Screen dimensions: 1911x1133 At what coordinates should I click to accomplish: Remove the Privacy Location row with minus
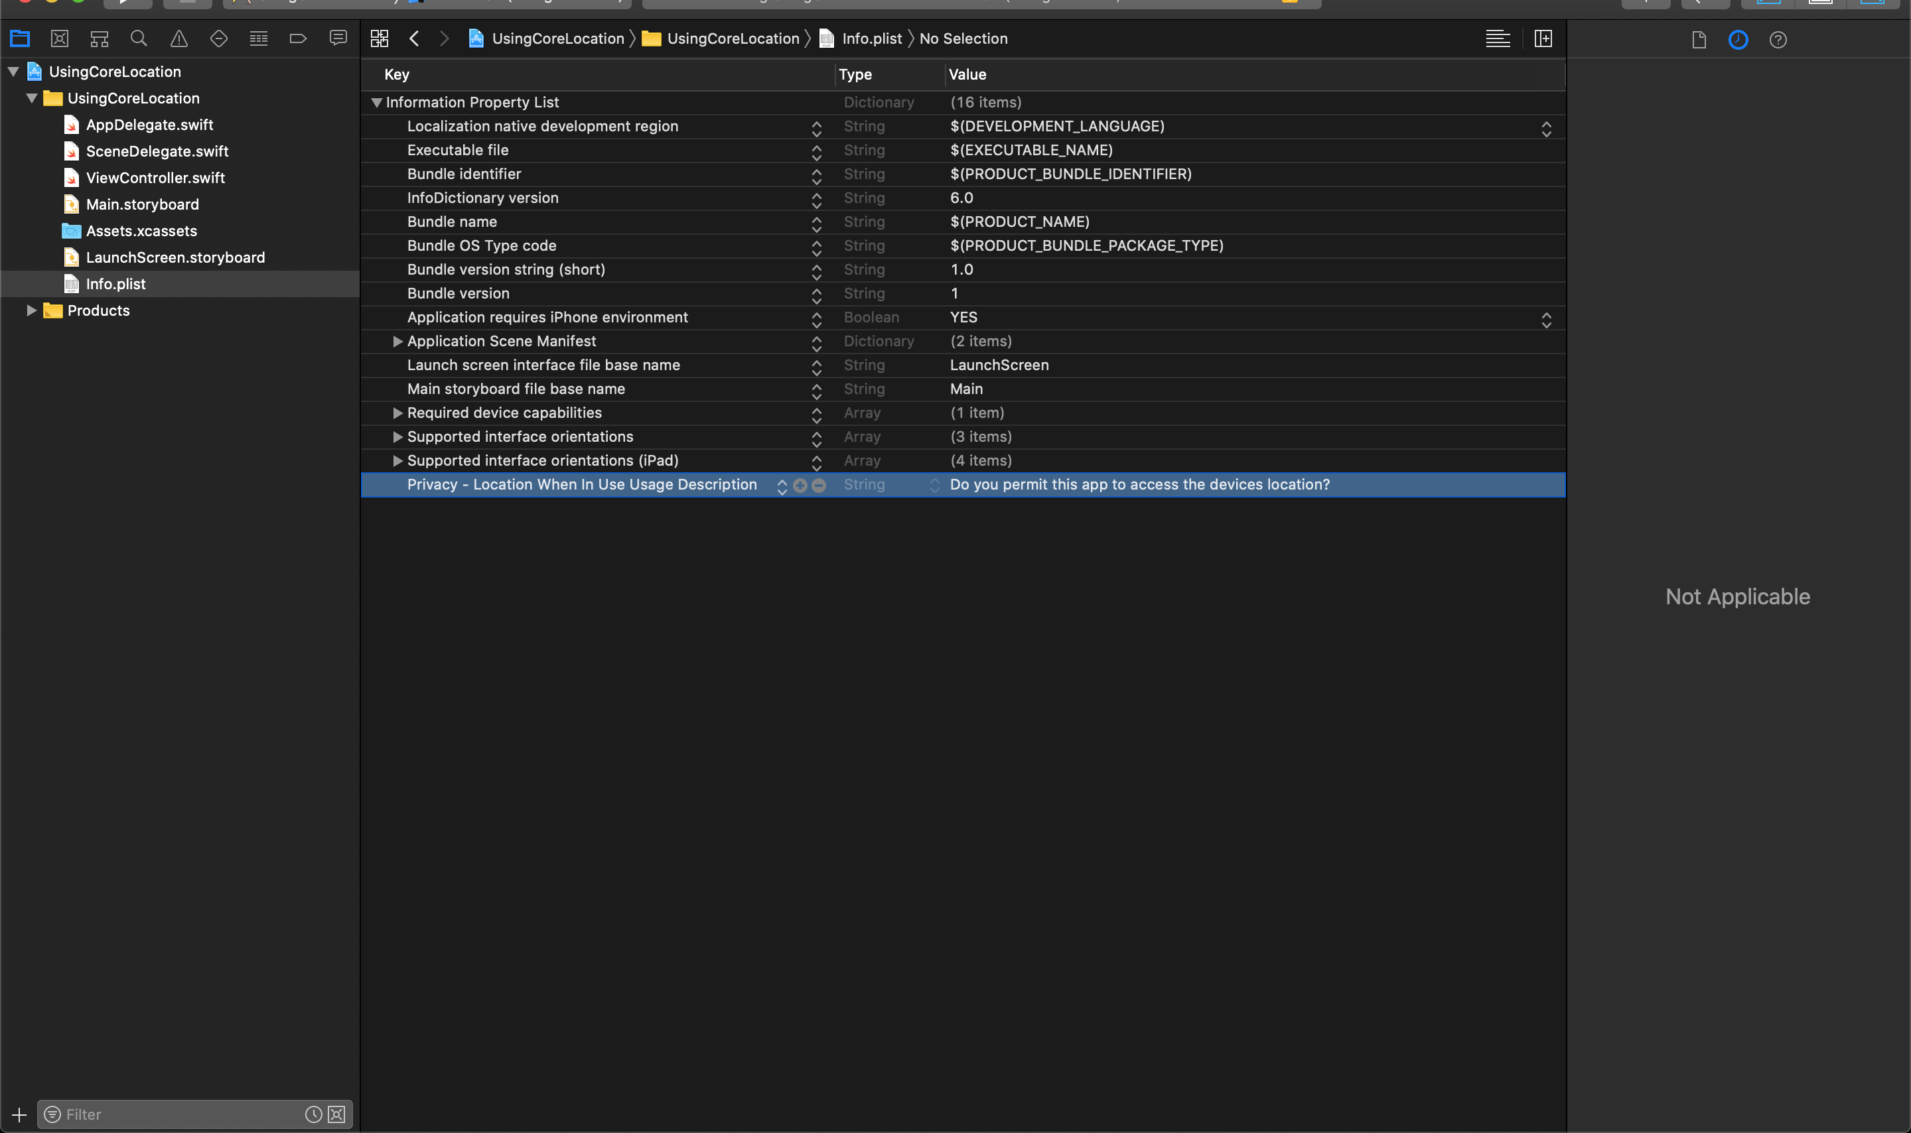click(818, 486)
